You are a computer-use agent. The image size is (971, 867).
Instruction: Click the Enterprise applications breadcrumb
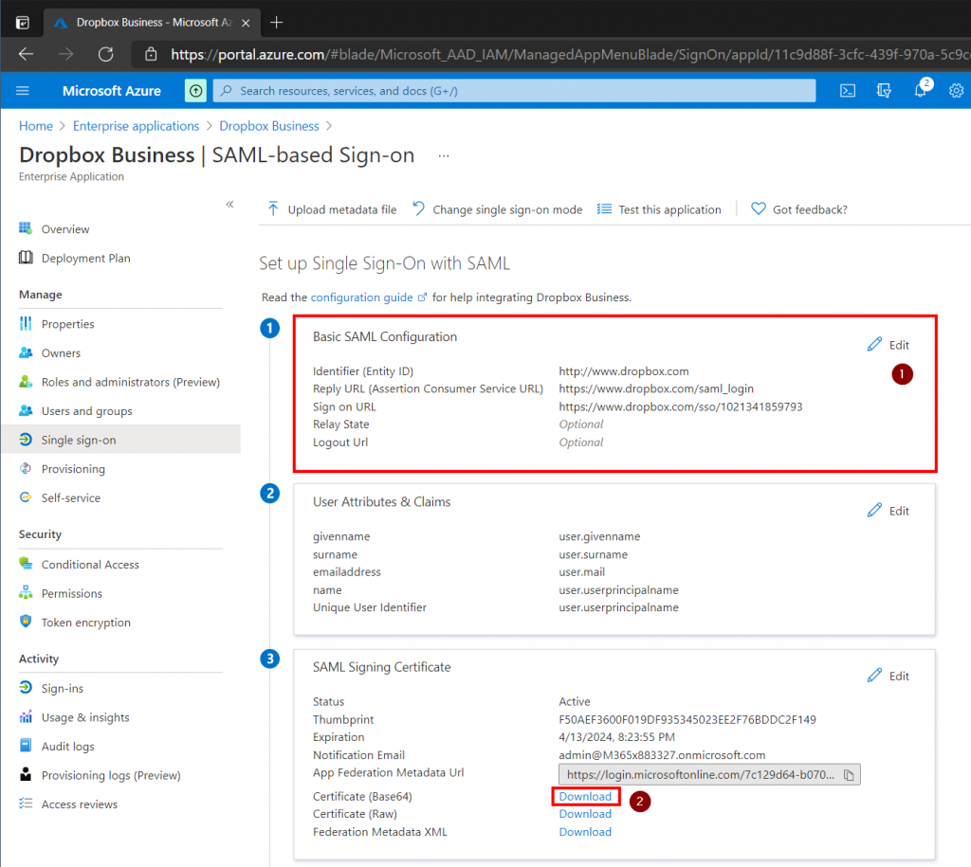click(x=137, y=126)
